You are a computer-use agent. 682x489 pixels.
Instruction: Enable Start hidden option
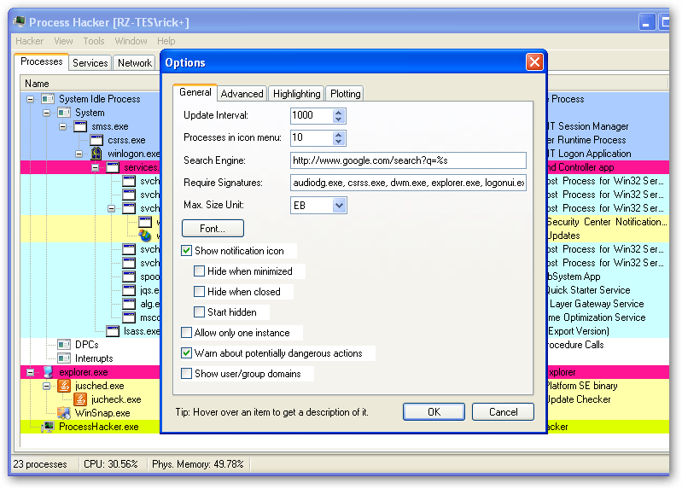tap(199, 312)
